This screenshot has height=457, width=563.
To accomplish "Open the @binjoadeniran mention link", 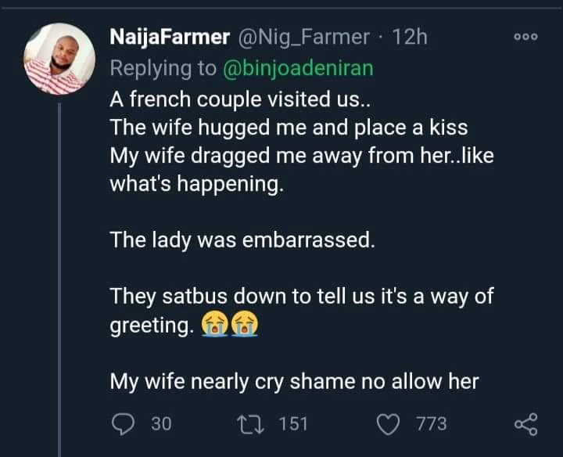I will [298, 68].
